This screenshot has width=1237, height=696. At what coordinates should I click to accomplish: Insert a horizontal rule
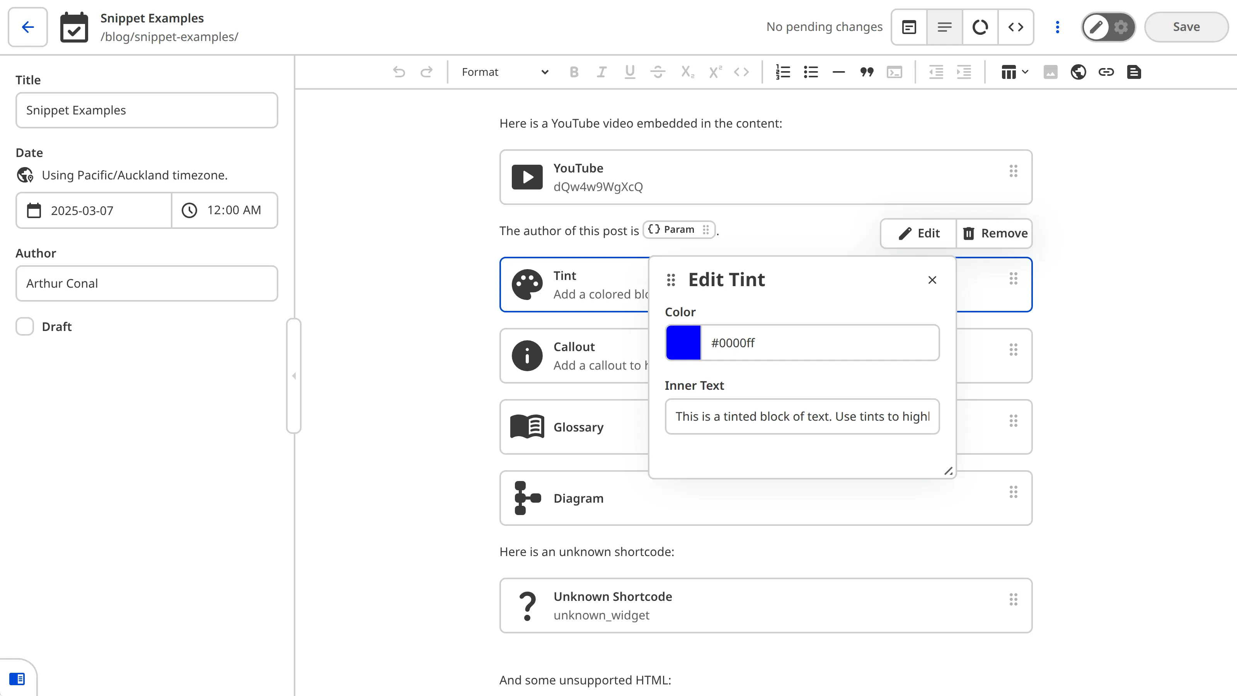[838, 72]
